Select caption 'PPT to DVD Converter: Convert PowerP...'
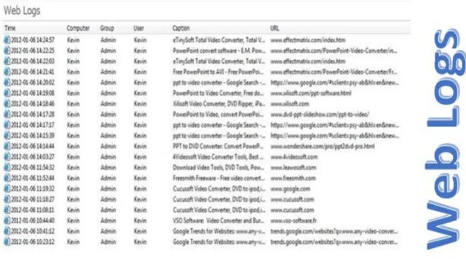The image size is (466, 259). click(218, 146)
